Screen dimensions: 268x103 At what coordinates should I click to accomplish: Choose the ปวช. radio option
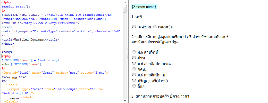click(134, 58)
